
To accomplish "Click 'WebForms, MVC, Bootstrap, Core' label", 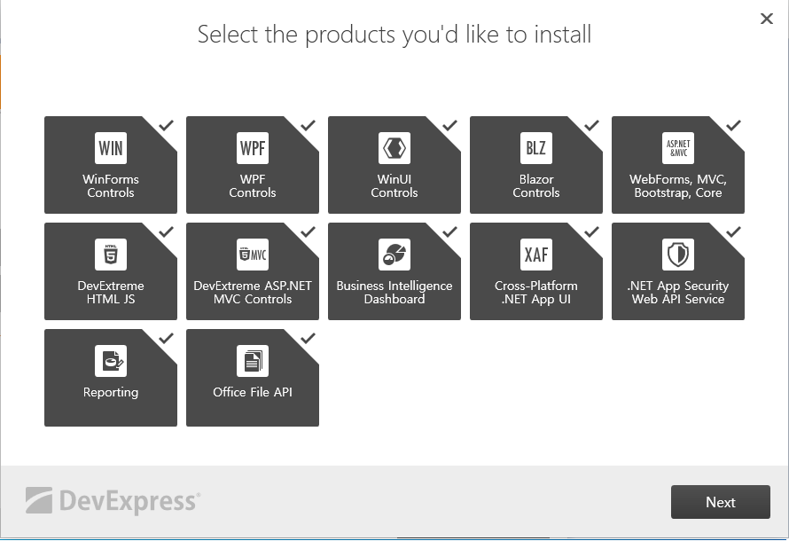I will [x=678, y=185].
